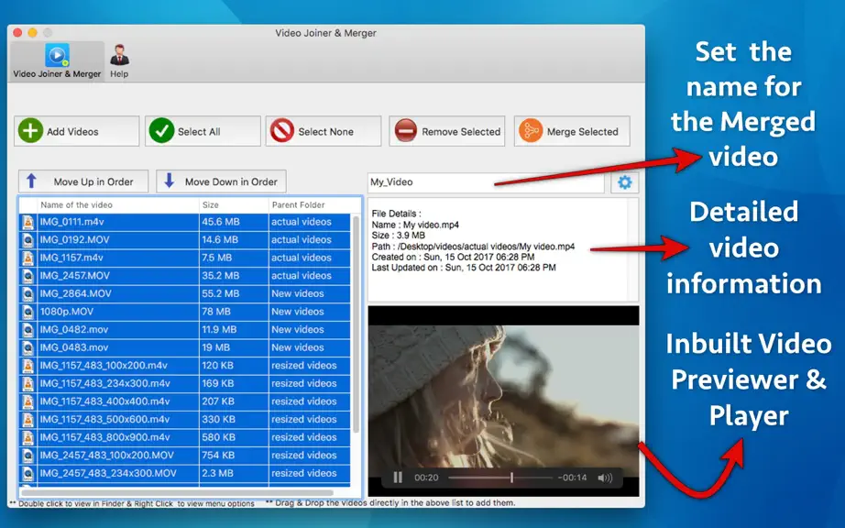Click the file icon of IMG_2457_483_234x300.MOV
845x528 pixels.
coord(27,473)
